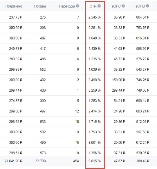The height and width of the screenshot is (169, 157).
Task: Click the 0.250 % CTR value
Action: (x=95, y=90)
